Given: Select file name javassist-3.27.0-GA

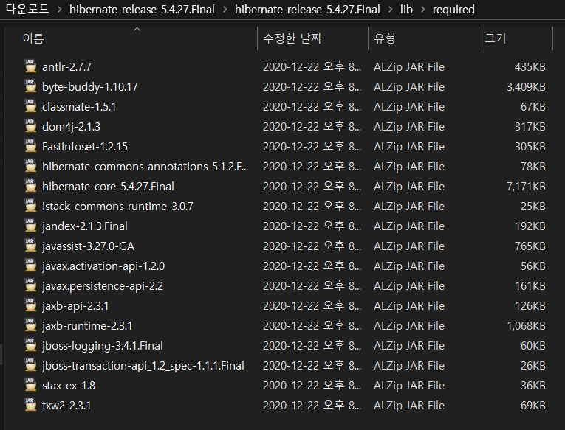Looking at the screenshot, I should 88,246.
